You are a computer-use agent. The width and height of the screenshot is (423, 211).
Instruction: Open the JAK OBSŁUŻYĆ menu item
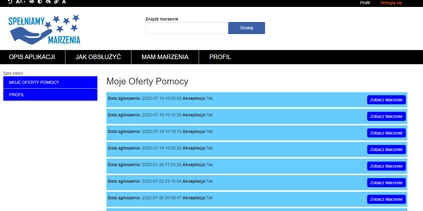click(x=98, y=57)
